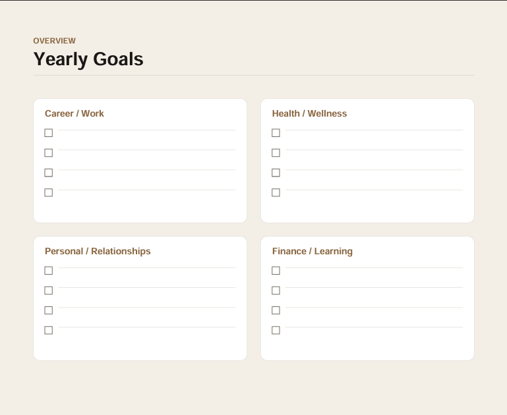
Task: Check the first Career / Work checkbox
Action: pyautogui.click(x=49, y=133)
